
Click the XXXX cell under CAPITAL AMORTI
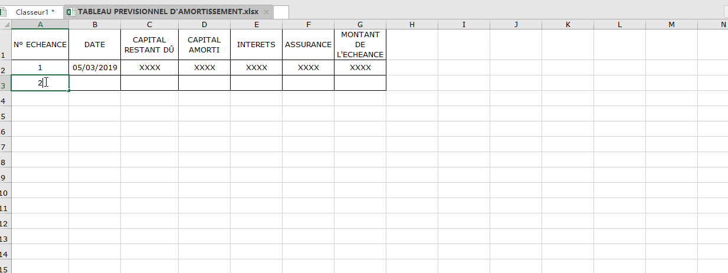(204, 68)
